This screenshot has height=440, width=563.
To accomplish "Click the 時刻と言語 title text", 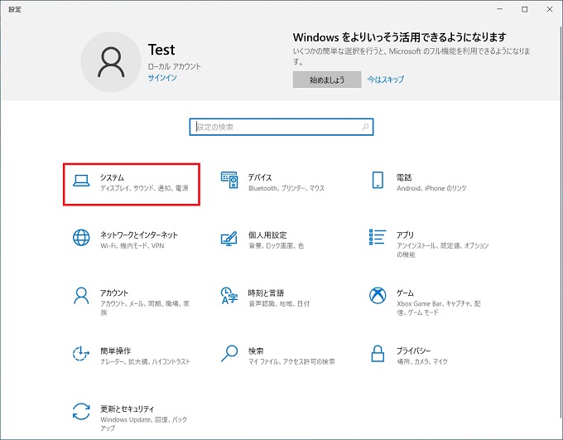I will pyautogui.click(x=266, y=293).
